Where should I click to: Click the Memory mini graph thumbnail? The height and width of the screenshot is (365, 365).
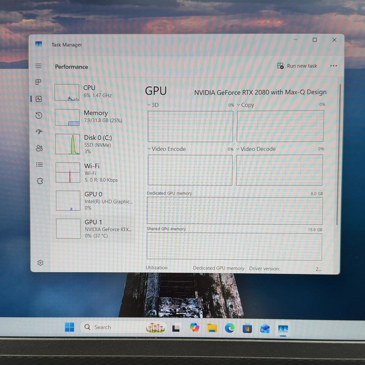[67, 117]
